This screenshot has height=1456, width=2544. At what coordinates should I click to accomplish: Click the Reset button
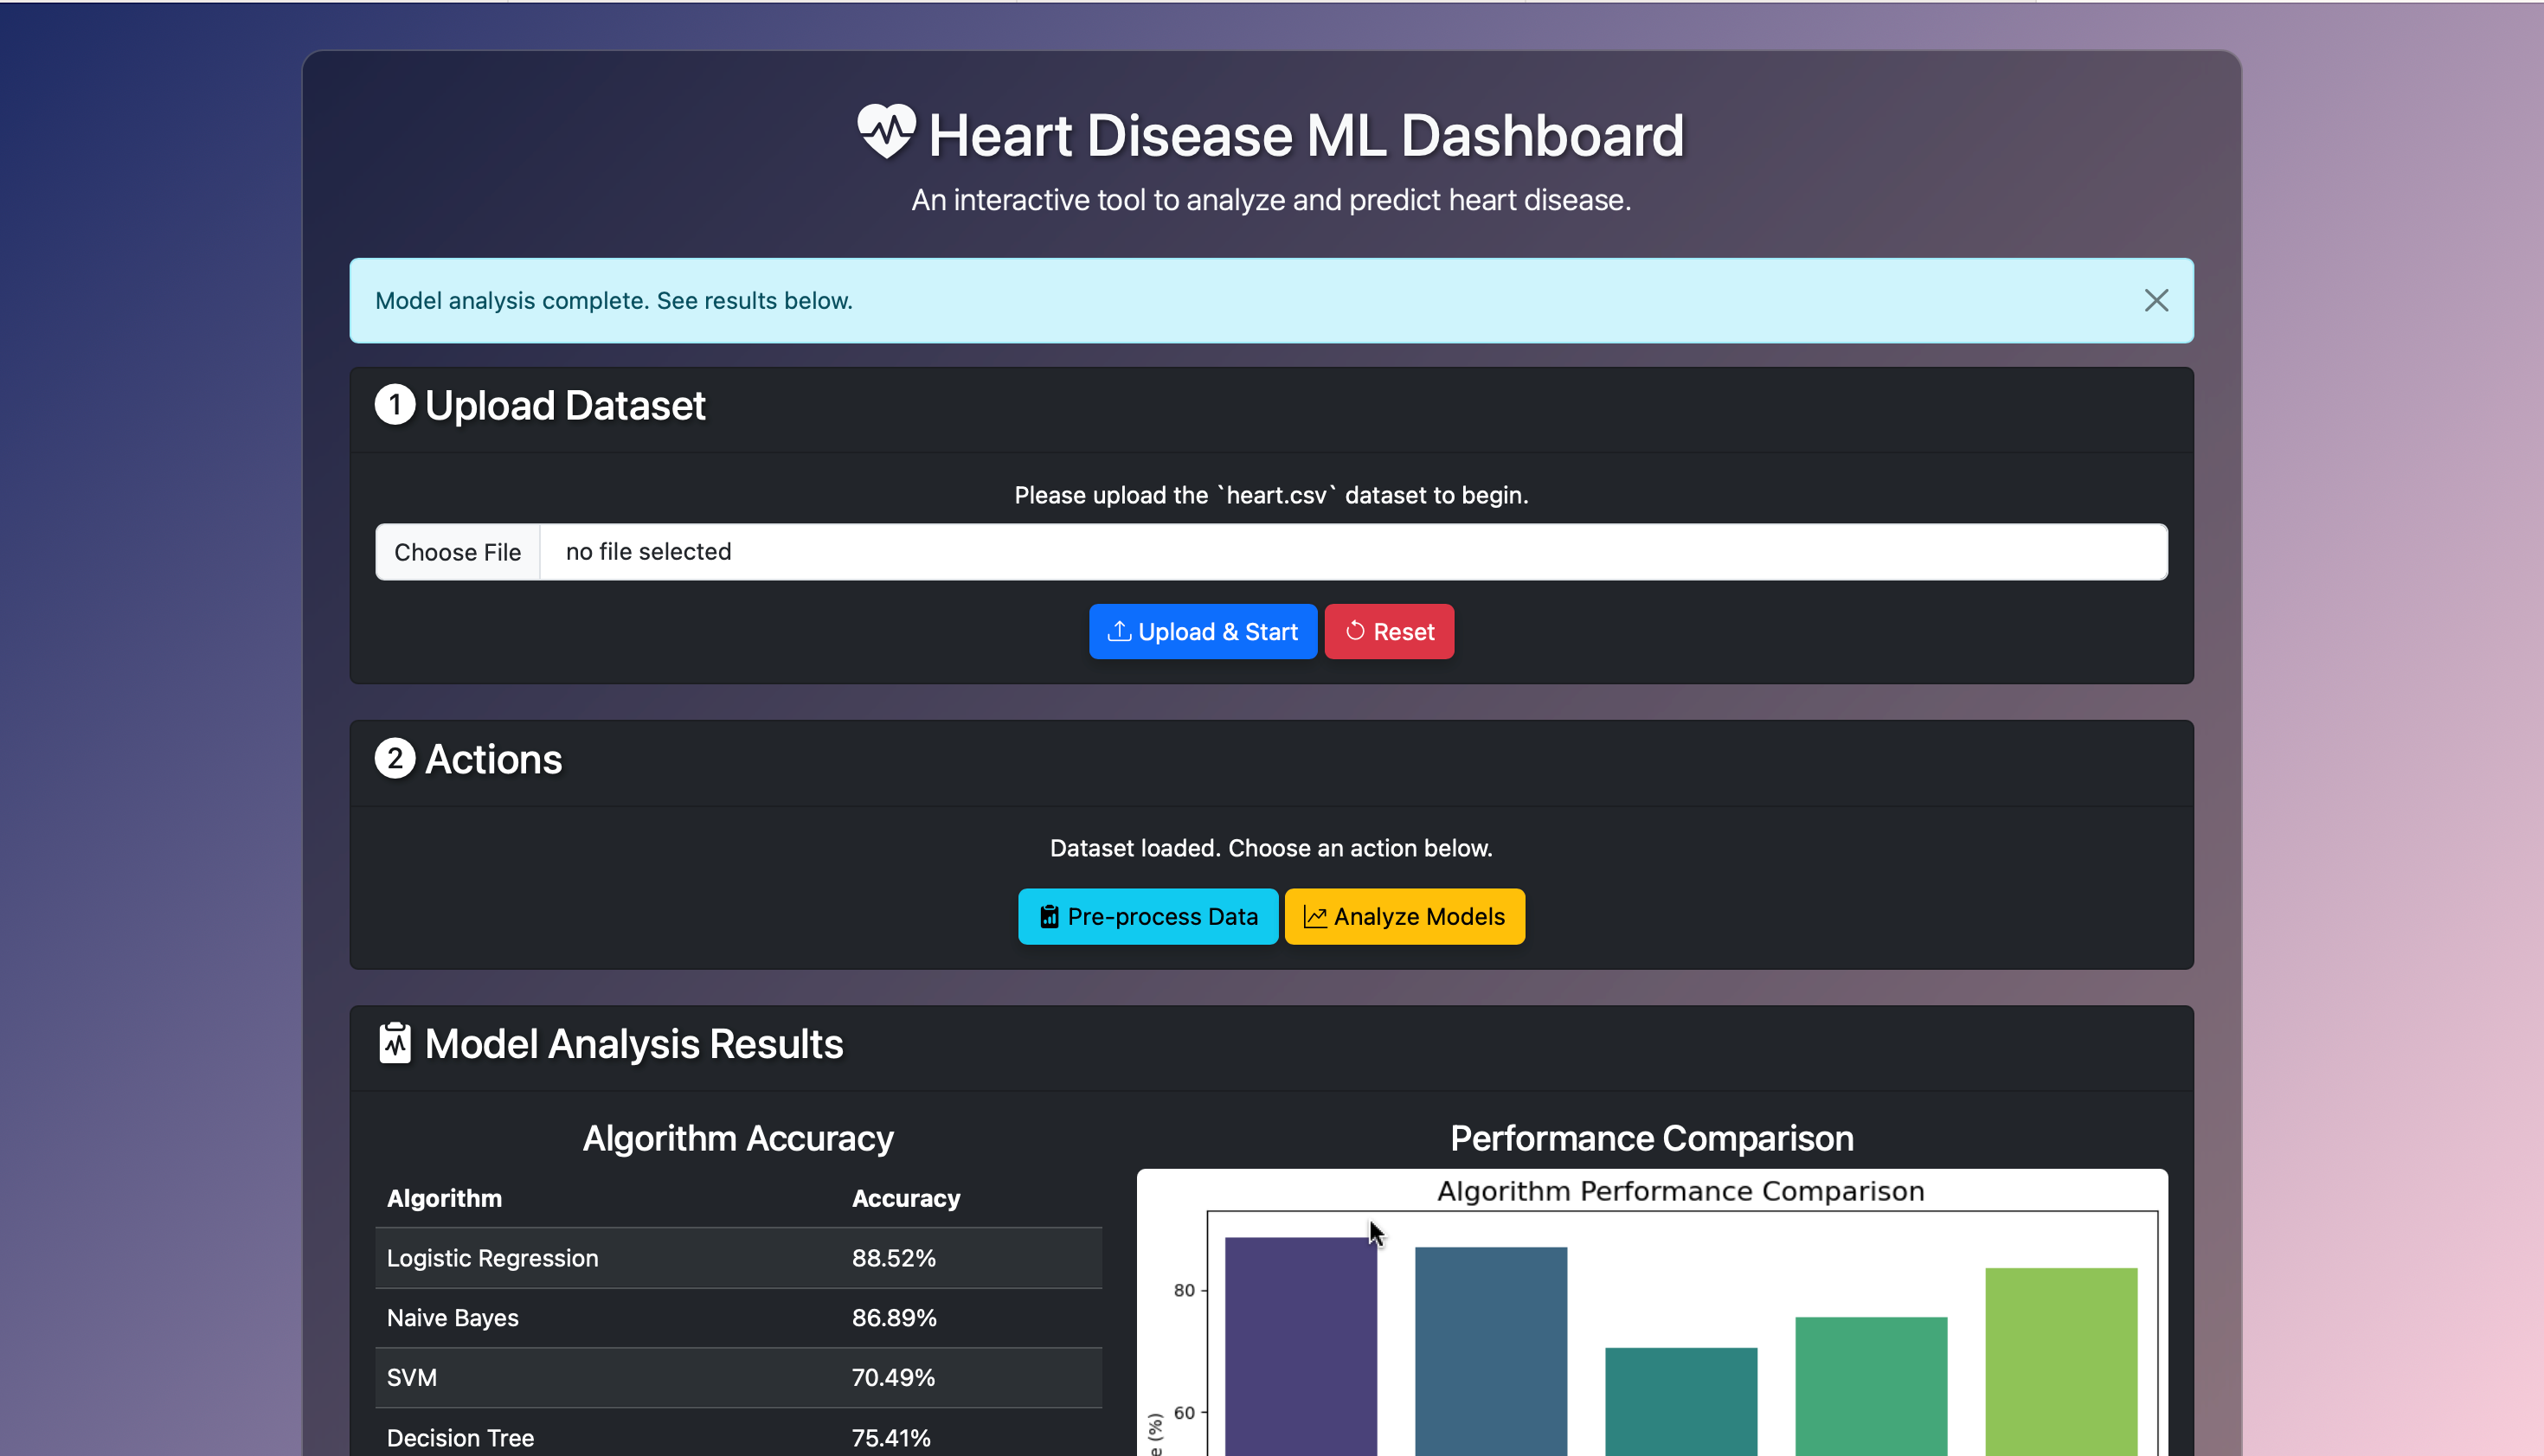tap(1389, 632)
